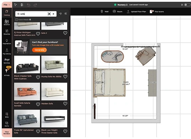Open the Inspiration sidebar tab
The width and height of the screenshot is (191, 139).
point(7,42)
